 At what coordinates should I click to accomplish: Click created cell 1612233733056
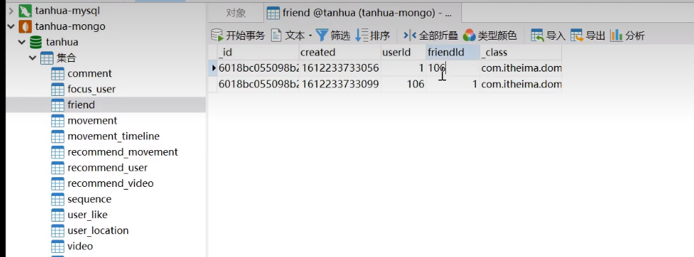coord(340,68)
